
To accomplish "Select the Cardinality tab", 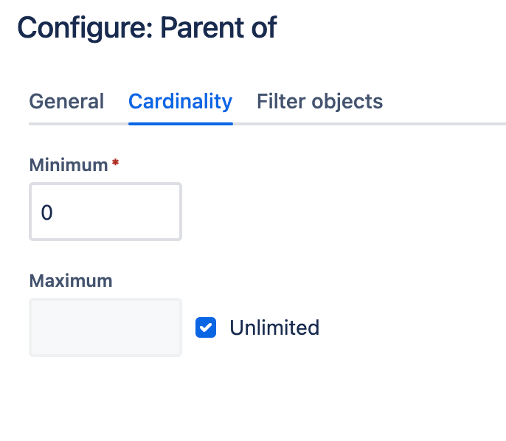I will 180,102.
